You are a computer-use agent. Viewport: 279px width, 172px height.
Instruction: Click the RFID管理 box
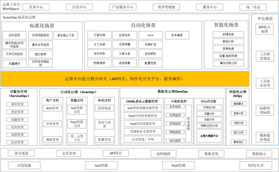click(52, 108)
